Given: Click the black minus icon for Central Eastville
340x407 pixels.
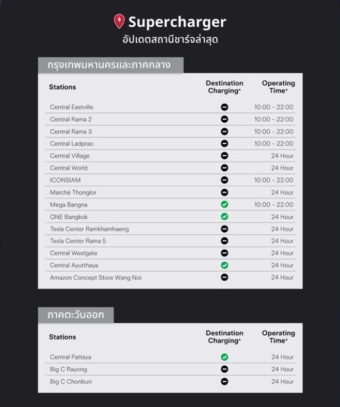Looking at the screenshot, I should pos(224,107).
